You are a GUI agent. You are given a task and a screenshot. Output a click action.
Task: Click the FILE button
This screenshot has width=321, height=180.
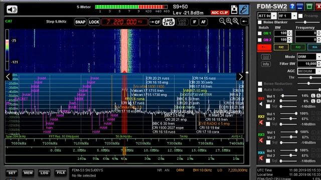click(61, 172)
